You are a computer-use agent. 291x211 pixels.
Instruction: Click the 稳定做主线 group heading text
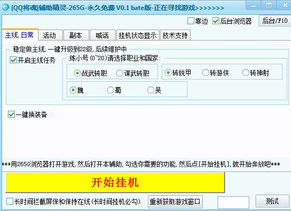point(70,49)
